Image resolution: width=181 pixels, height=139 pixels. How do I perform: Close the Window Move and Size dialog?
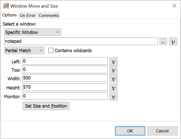point(174,6)
